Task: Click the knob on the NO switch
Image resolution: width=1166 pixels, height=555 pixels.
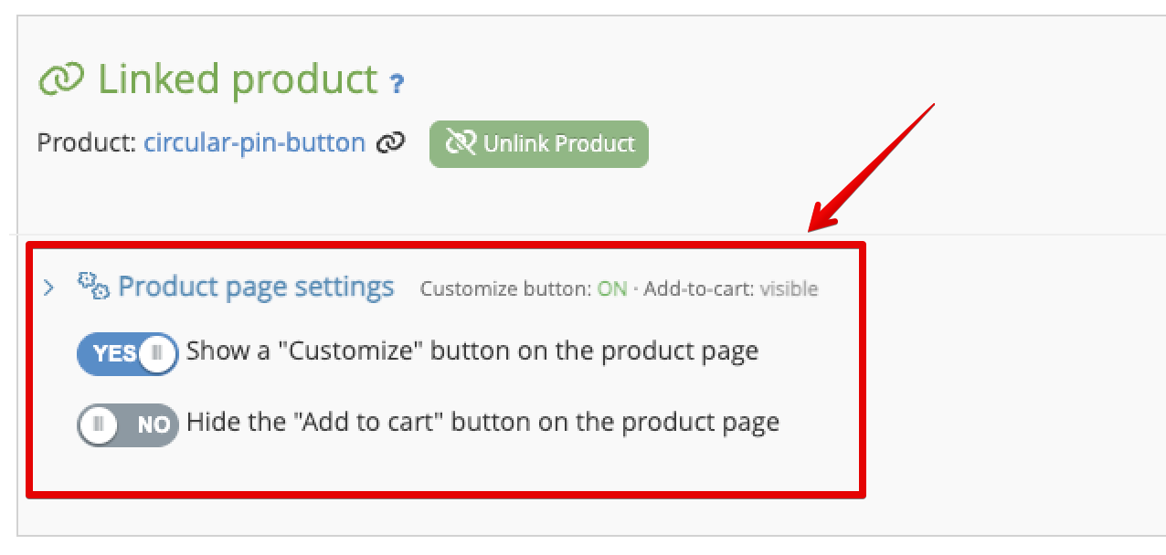Action: click(99, 424)
